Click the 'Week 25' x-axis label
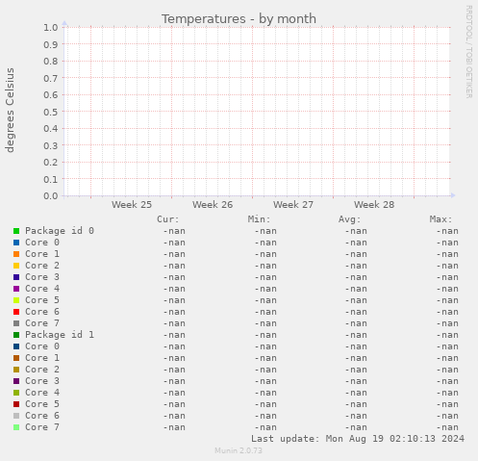The height and width of the screenshot is (461, 478). point(132,205)
